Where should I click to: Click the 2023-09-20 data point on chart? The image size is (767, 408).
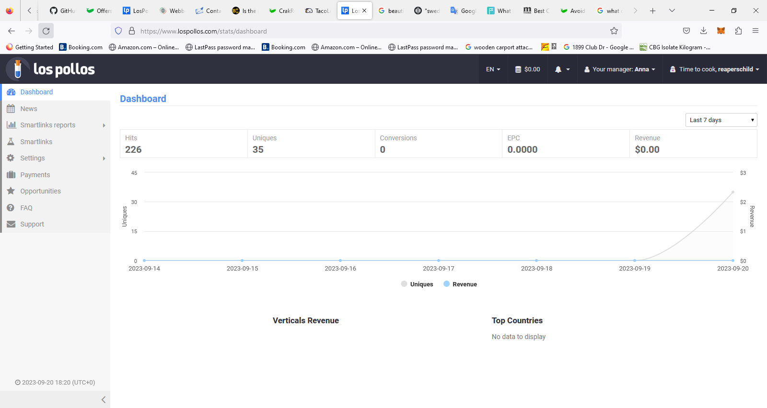tap(733, 192)
